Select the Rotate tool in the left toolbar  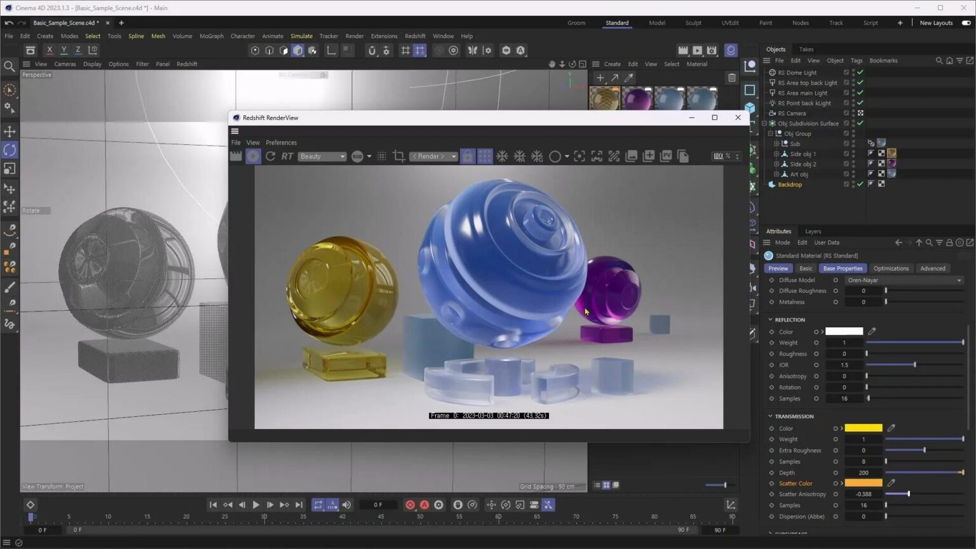(x=10, y=150)
